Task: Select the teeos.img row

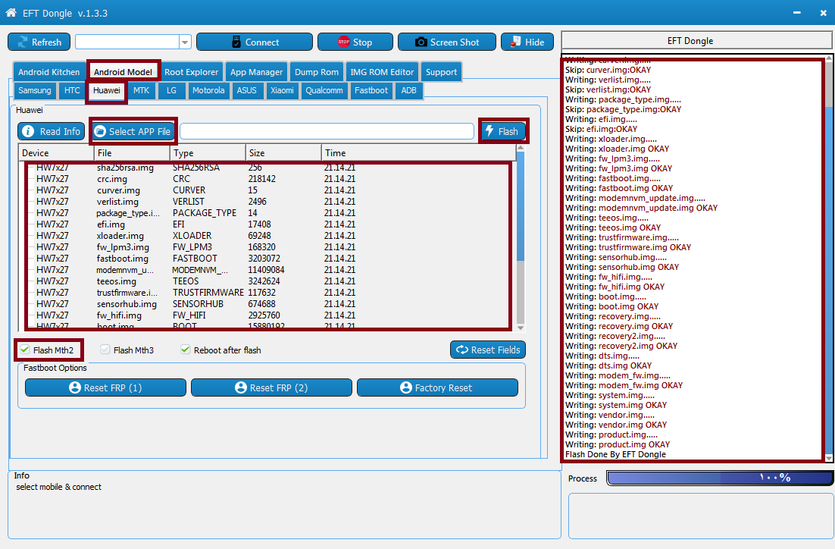Action: [x=268, y=281]
